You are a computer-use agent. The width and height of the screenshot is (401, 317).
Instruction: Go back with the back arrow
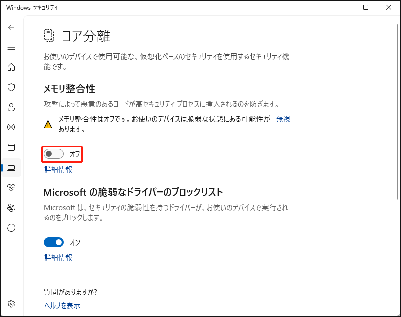[11, 27]
